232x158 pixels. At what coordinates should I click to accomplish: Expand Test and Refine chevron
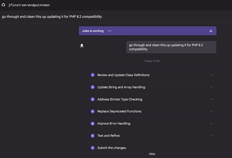[x=211, y=136]
